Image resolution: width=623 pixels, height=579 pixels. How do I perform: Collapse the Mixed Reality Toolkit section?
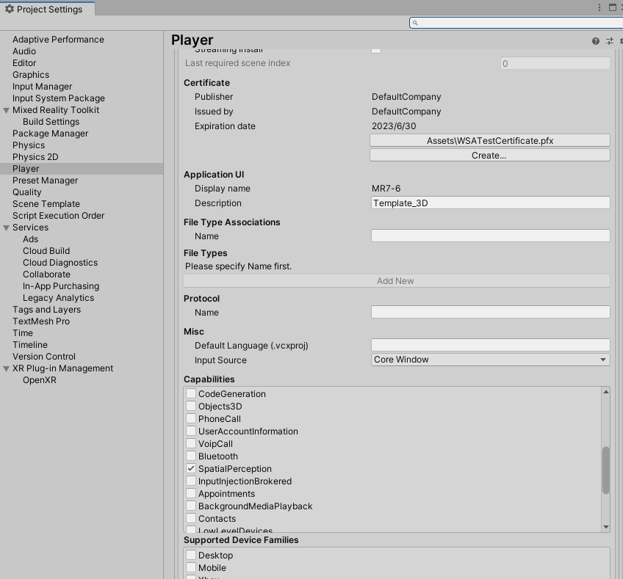7,110
